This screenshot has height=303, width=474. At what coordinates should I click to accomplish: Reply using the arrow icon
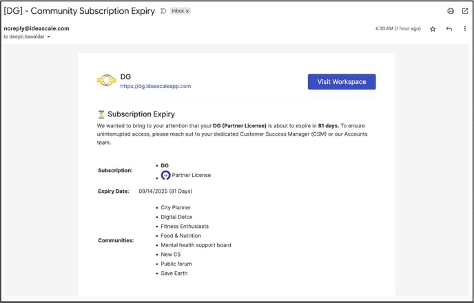tap(449, 29)
